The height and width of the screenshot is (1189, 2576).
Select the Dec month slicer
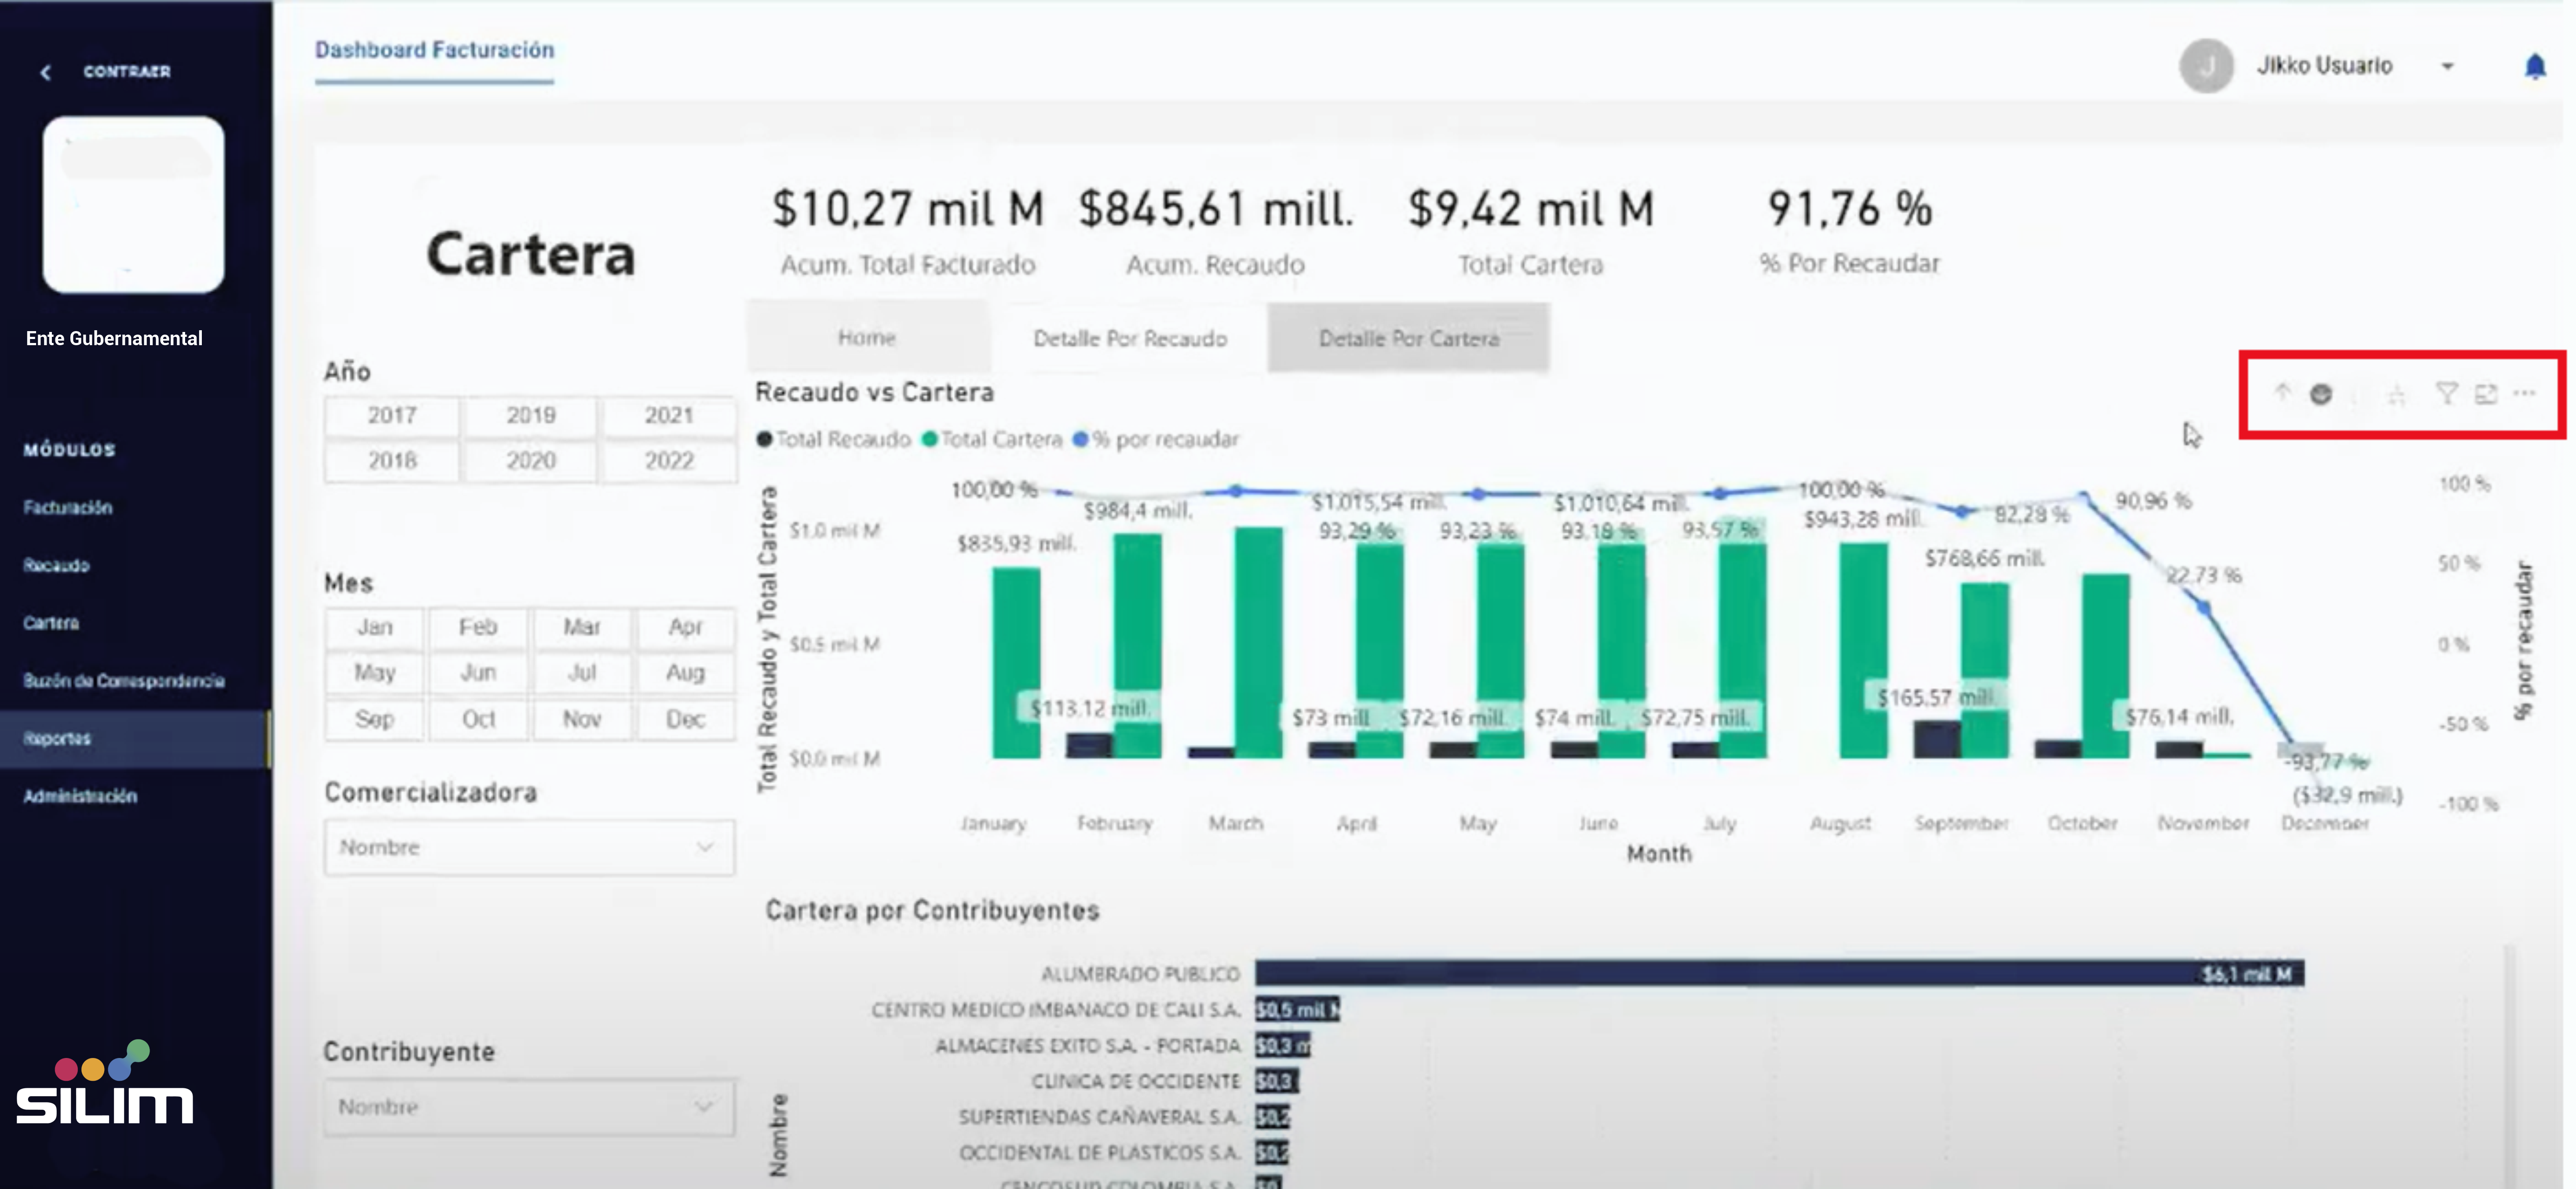tap(686, 719)
